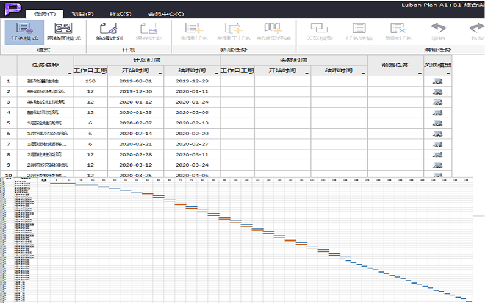Open filter dropdown on planned 结束时间 column
The width and height of the screenshot is (488, 305).
click(x=217, y=73)
